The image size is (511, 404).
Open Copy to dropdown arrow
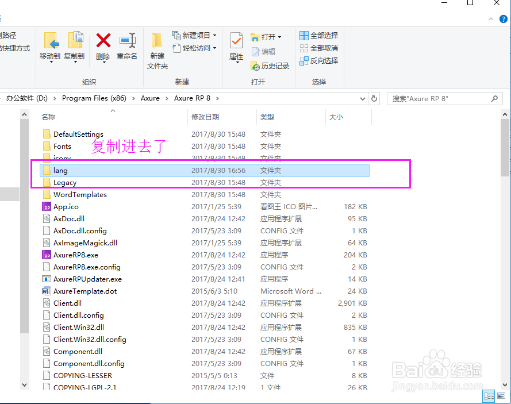75,62
